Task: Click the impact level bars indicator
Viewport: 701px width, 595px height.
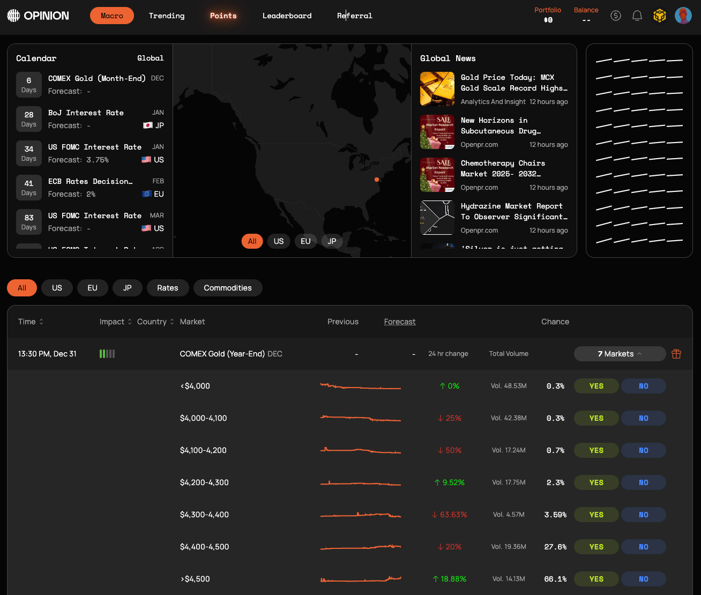Action: 107,354
